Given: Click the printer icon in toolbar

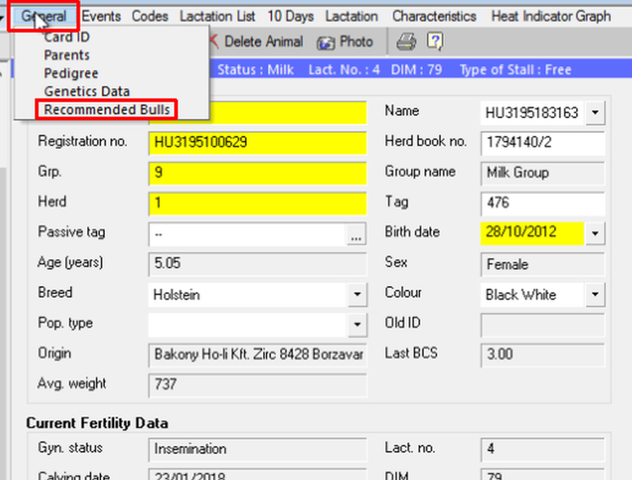Looking at the screenshot, I should [x=406, y=41].
